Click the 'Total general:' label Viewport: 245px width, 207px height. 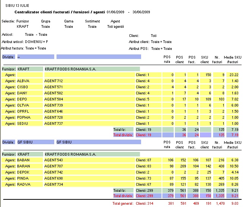coord(123,204)
